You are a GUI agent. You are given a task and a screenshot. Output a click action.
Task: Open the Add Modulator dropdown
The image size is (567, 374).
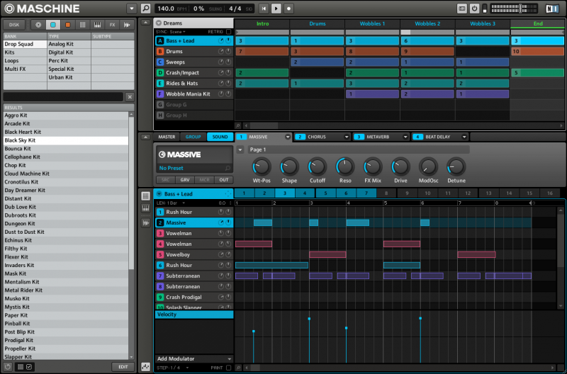tap(193, 358)
